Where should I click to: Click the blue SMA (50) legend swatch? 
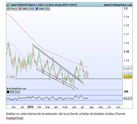[x=37, y=9]
